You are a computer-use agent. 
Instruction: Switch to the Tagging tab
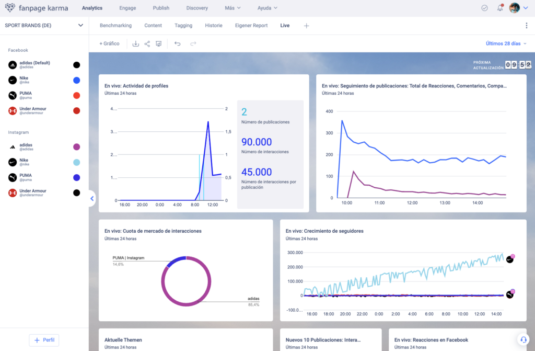pyautogui.click(x=183, y=25)
